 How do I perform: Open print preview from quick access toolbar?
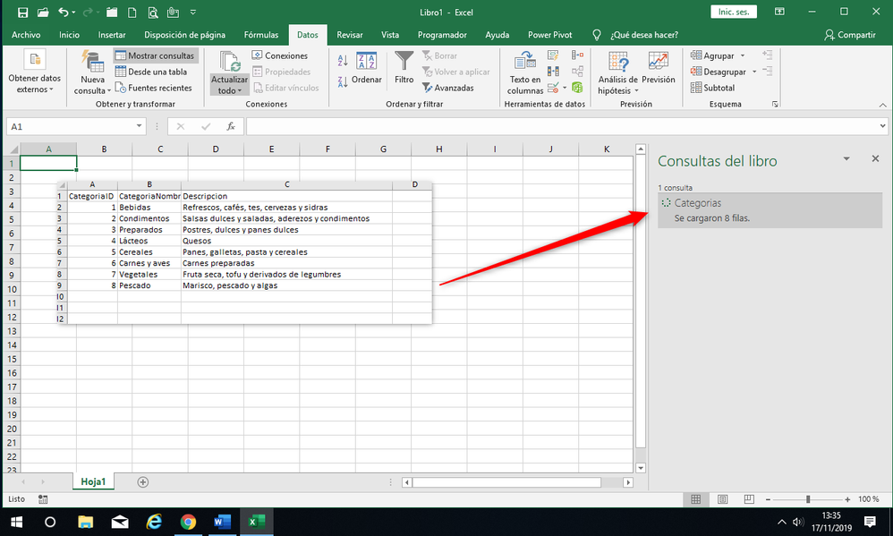pyautogui.click(x=153, y=12)
